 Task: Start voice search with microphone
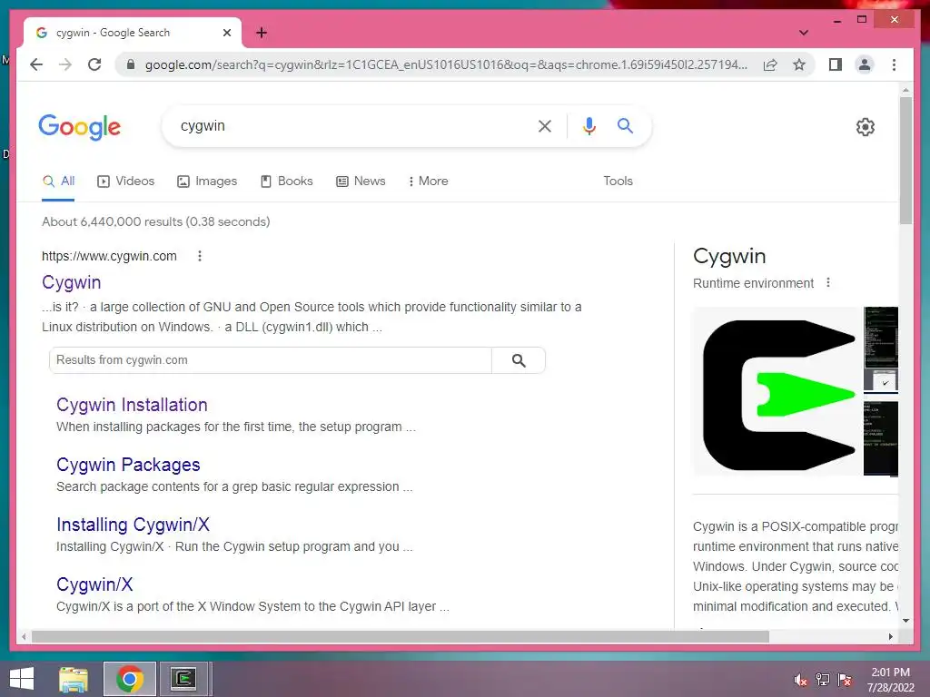point(589,125)
